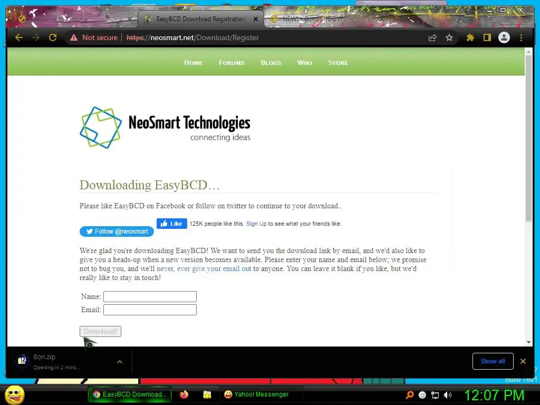
Task: Click the vertical scrollbar thumb
Action: (x=528, y=138)
